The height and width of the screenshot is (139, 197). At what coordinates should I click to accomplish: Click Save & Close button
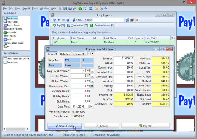tap(65, 126)
